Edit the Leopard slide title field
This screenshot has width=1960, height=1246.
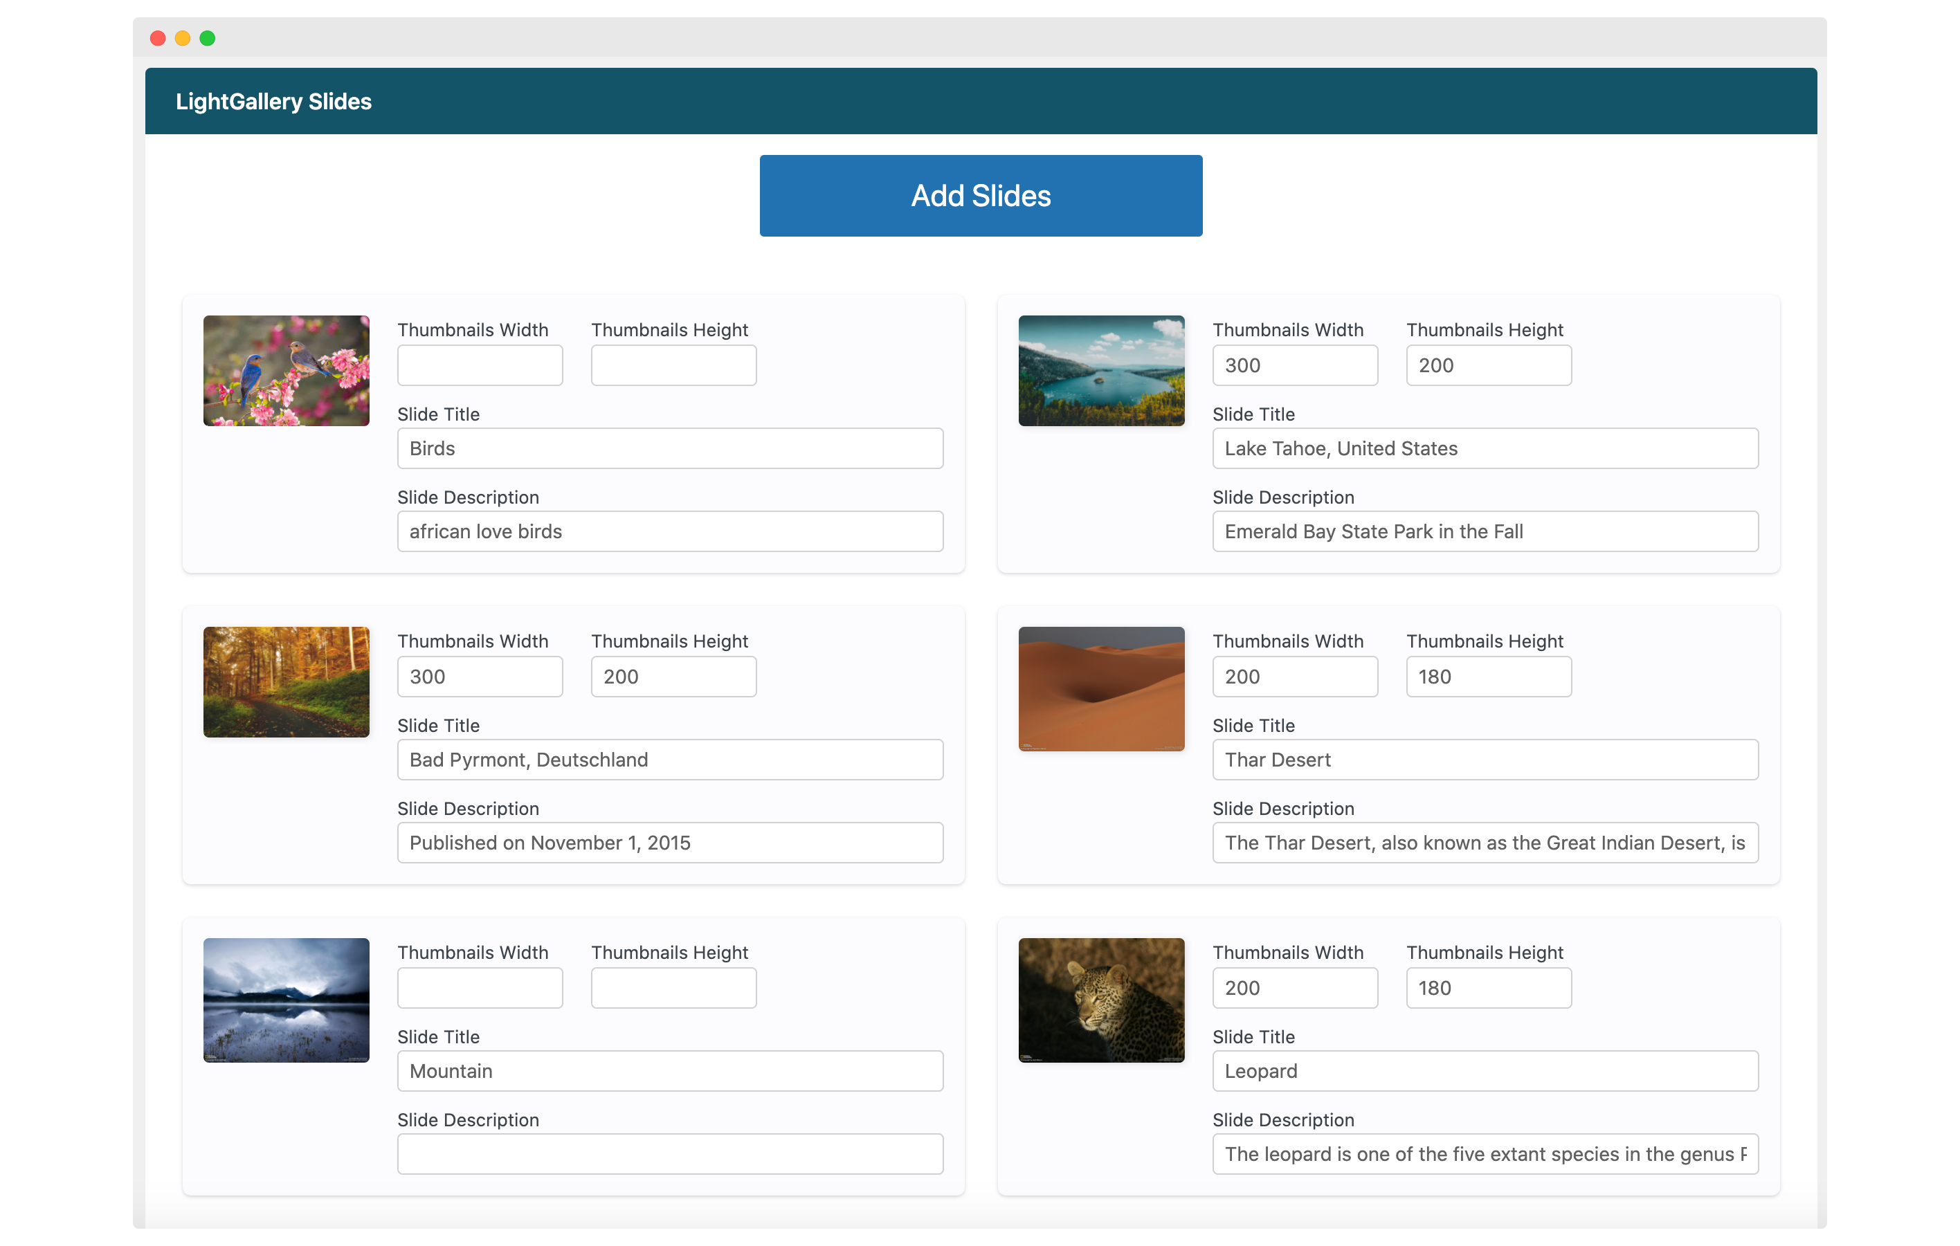[x=1484, y=1070]
